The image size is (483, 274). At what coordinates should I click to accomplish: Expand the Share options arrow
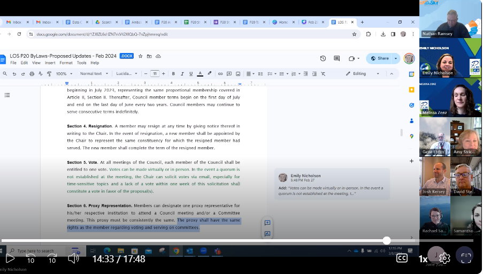[396, 58]
